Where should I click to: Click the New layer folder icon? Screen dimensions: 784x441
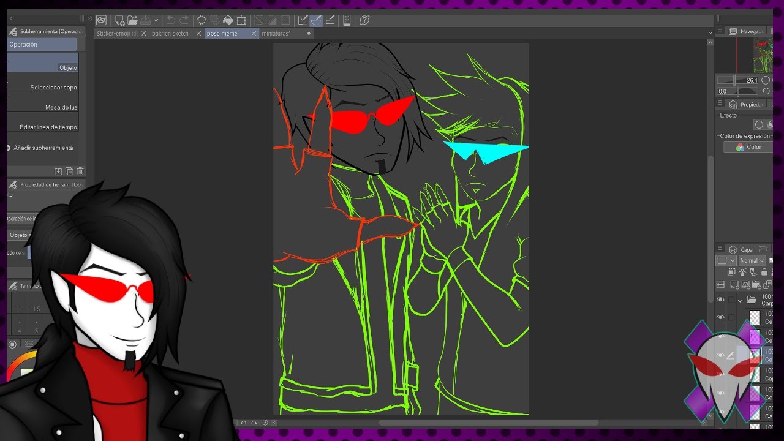(x=756, y=284)
